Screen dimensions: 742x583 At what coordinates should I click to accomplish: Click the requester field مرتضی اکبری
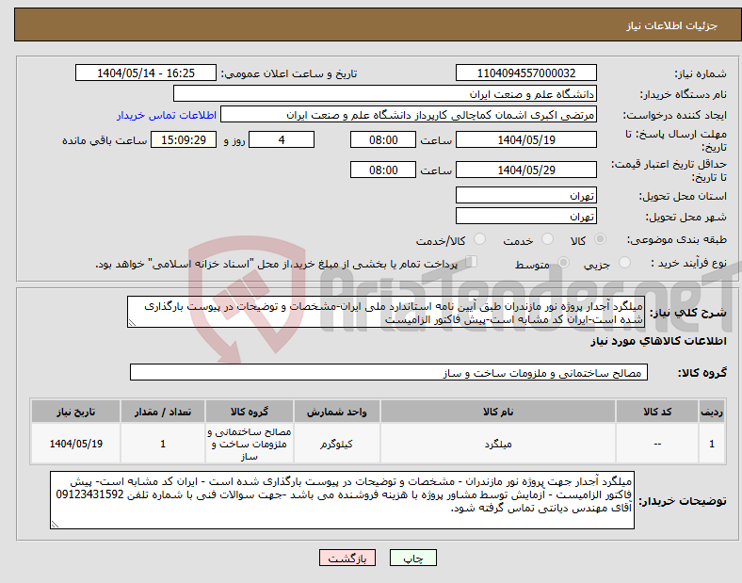click(409, 115)
